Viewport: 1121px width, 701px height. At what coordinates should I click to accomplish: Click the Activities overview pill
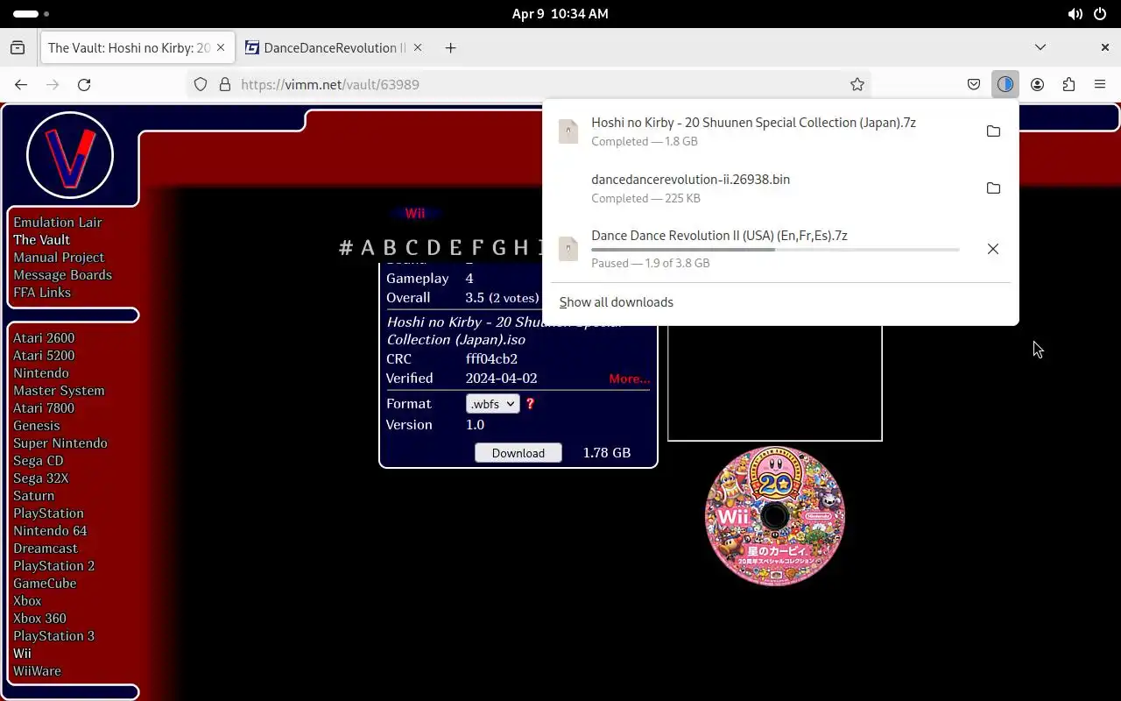pos(32,14)
